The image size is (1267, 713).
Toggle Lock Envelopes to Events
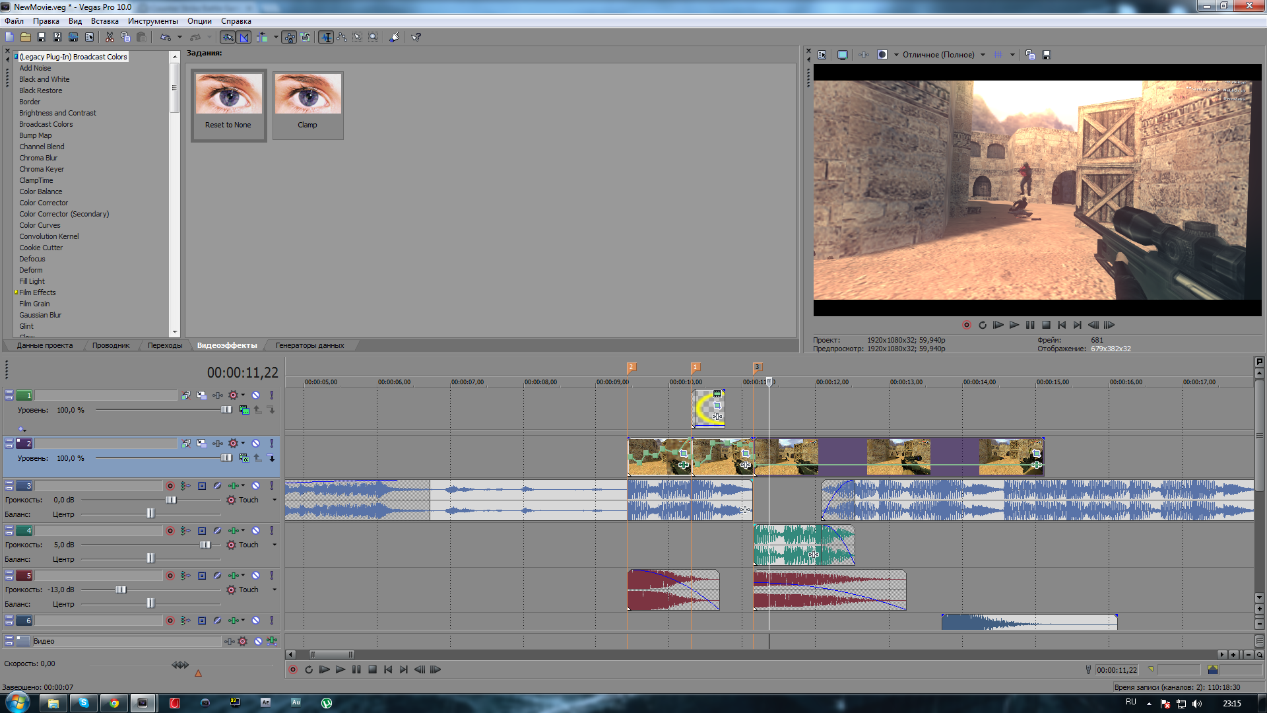click(x=289, y=38)
